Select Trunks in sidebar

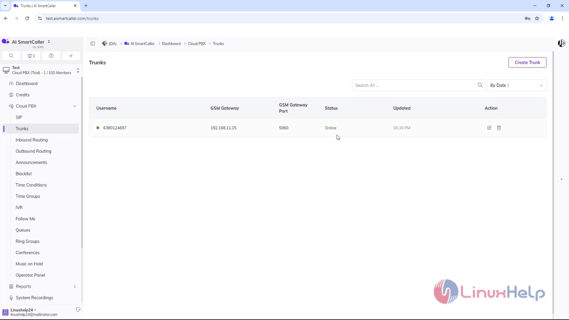coord(40,129)
